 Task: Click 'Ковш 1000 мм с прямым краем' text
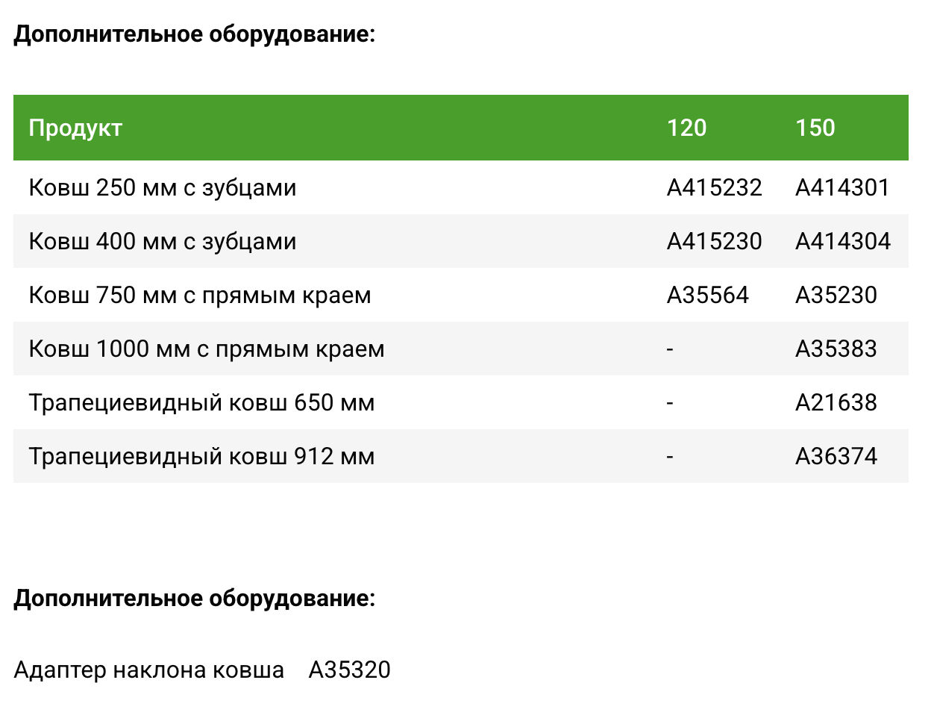tap(207, 349)
